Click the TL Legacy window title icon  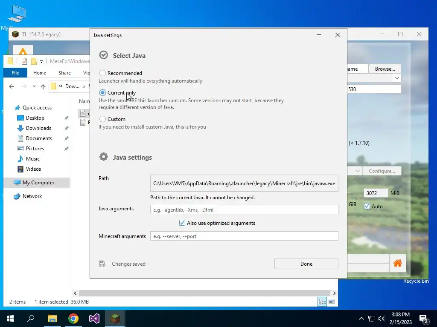pyautogui.click(x=15, y=34)
